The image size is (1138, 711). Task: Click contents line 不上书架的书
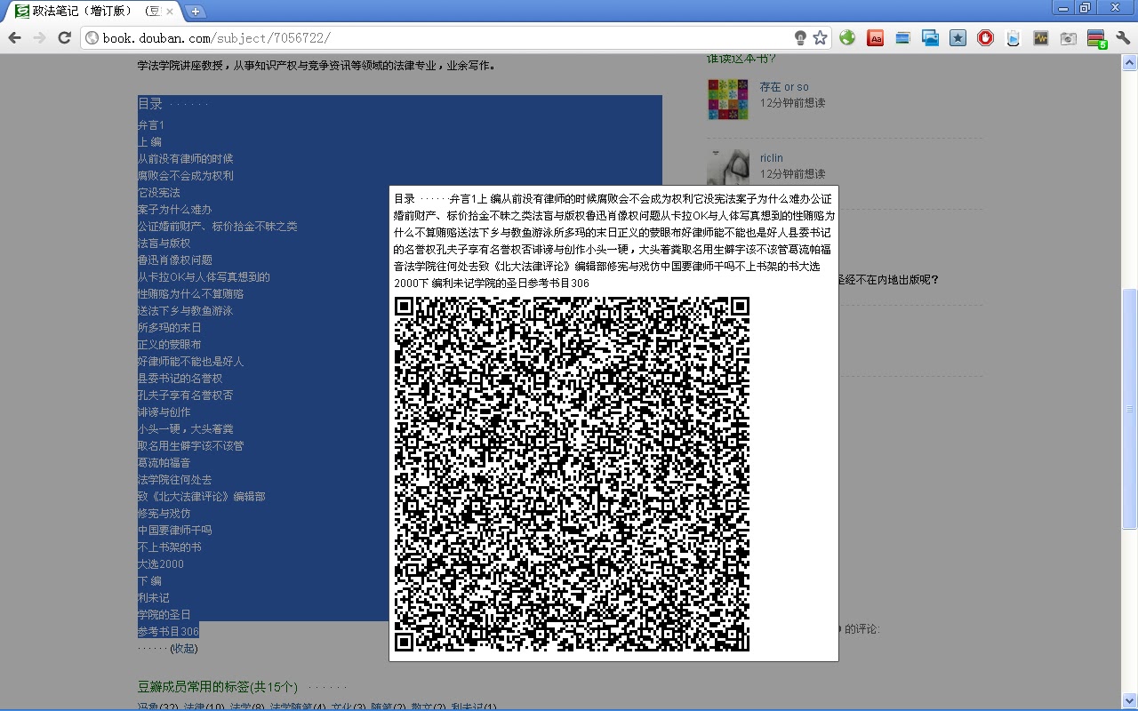170,547
